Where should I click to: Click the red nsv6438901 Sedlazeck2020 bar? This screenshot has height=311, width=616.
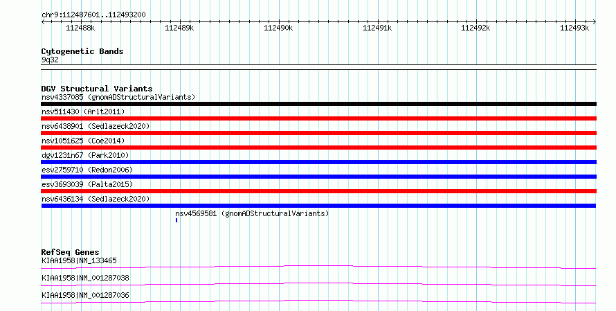[x=318, y=133]
